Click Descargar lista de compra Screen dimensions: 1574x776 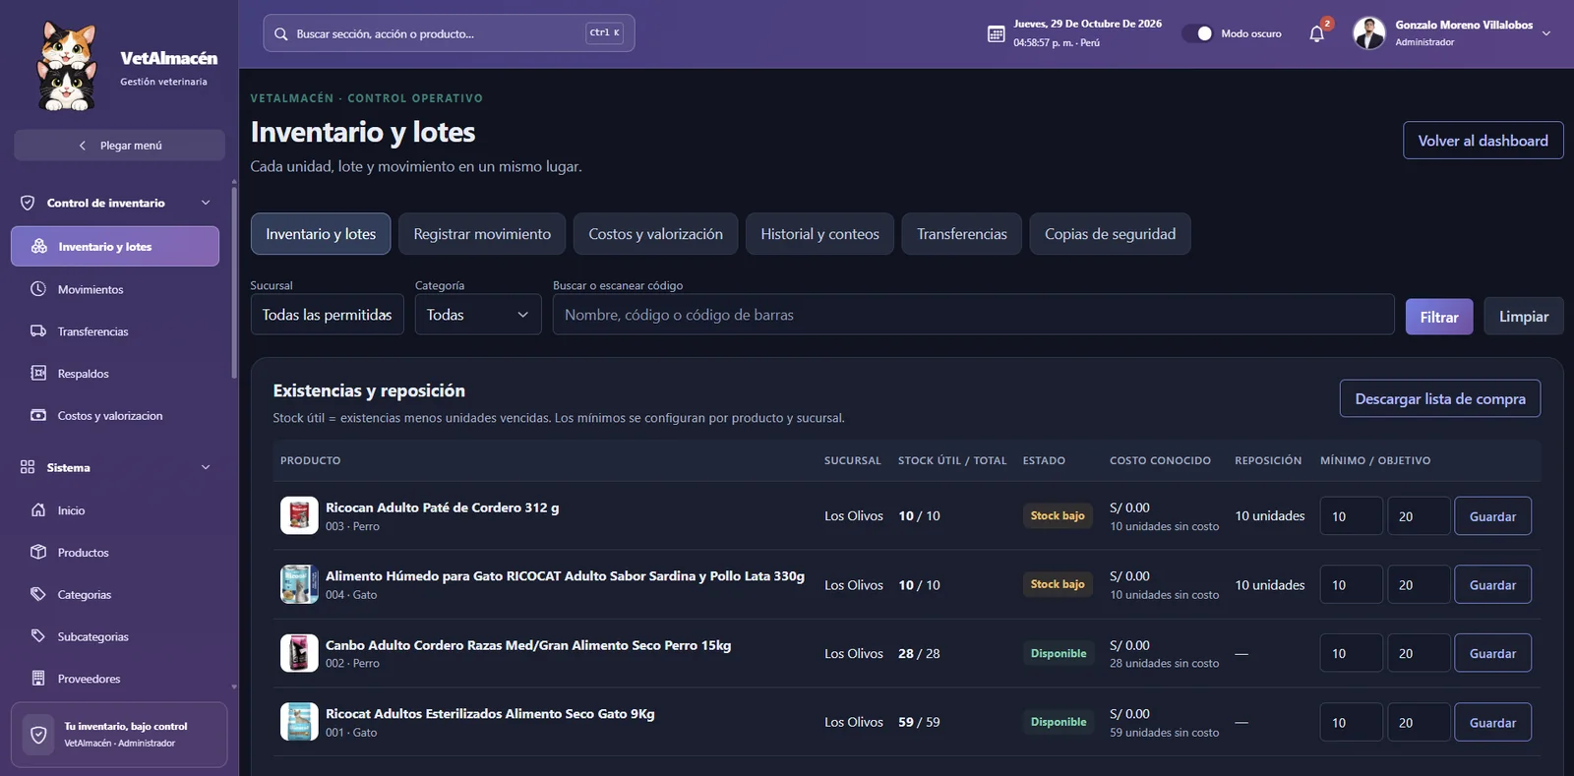click(1440, 398)
